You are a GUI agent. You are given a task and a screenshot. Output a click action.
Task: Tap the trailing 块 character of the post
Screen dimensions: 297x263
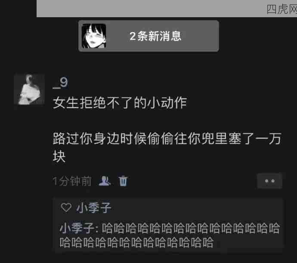point(59,157)
